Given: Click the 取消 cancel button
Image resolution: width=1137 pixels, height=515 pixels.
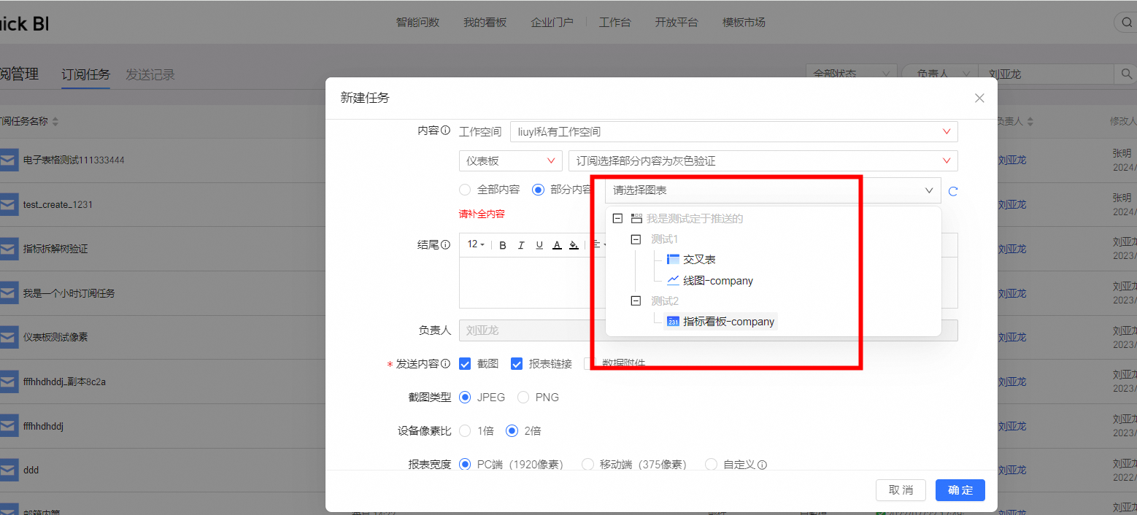Looking at the screenshot, I should (901, 490).
